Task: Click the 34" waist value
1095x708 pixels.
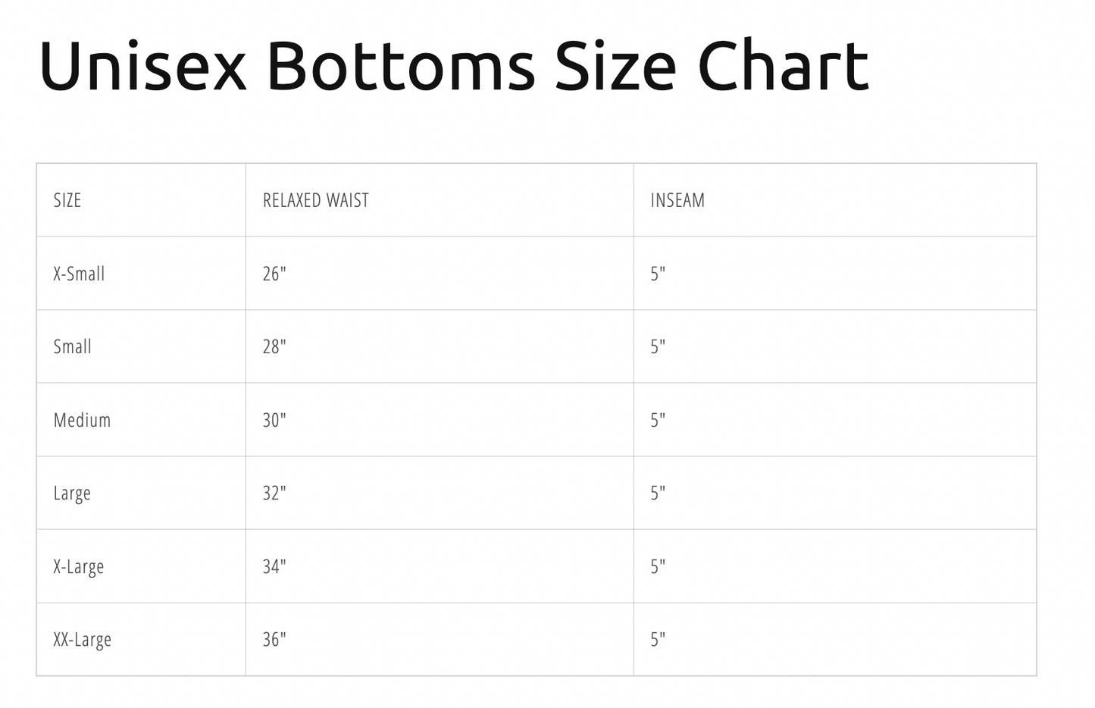Action: 274,567
